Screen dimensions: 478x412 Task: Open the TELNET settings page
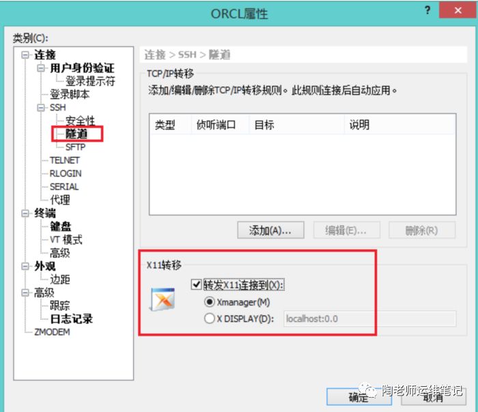65,160
